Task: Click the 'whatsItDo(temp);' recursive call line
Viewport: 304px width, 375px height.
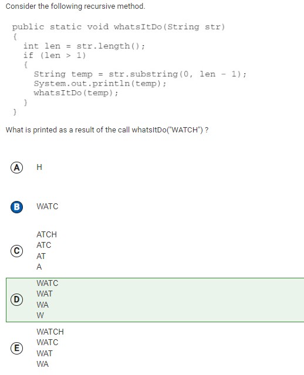Action: tap(76, 93)
